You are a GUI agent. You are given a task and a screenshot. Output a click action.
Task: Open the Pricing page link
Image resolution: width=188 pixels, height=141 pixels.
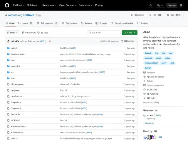pyautogui.click(x=99, y=5)
